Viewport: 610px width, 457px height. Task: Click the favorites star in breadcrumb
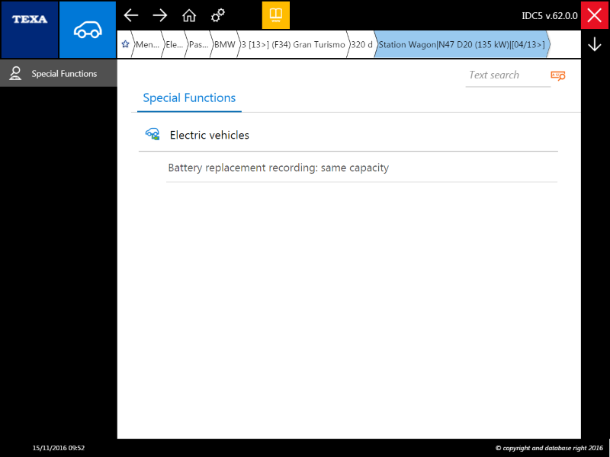(x=125, y=44)
